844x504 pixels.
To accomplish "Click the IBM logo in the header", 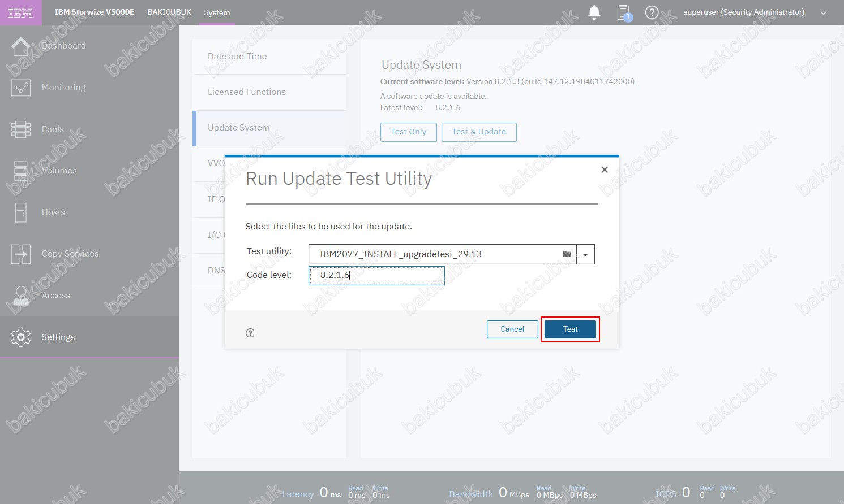I will pyautogui.click(x=21, y=12).
